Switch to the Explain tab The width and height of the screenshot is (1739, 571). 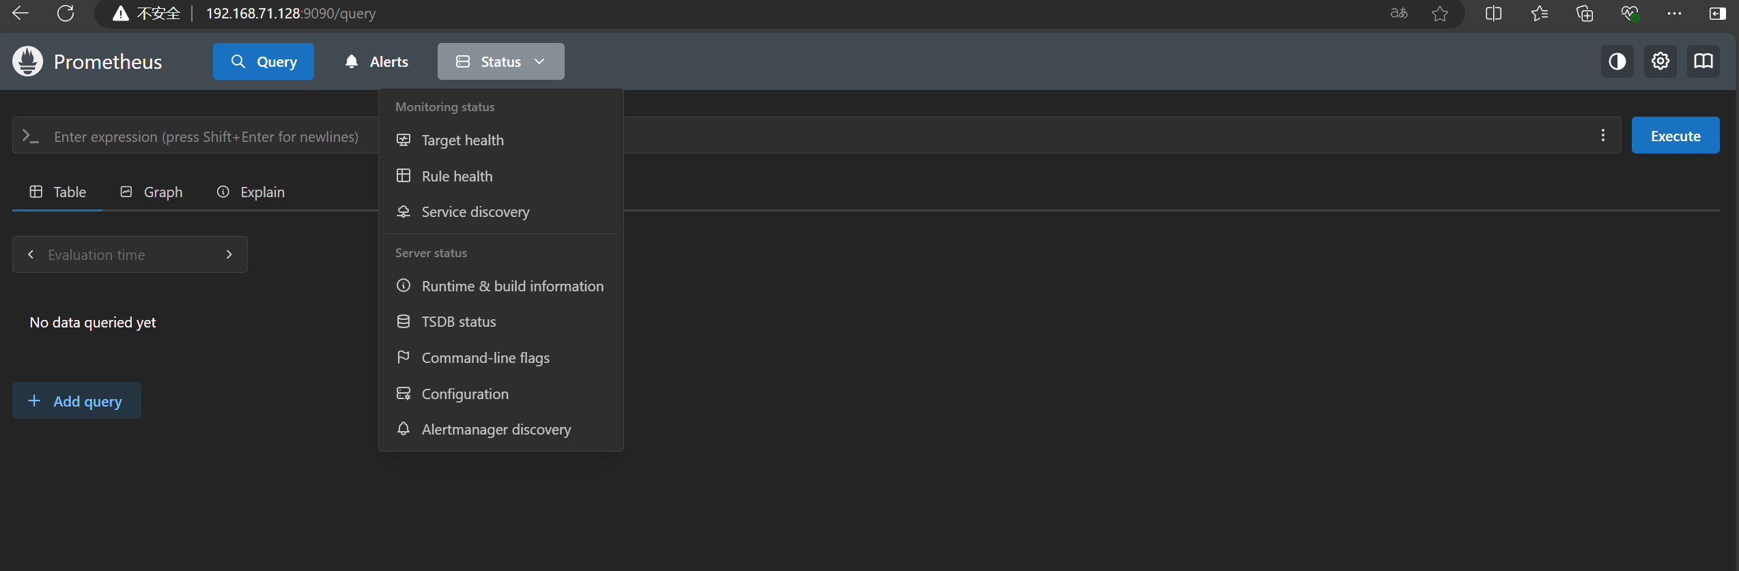point(250,192)
